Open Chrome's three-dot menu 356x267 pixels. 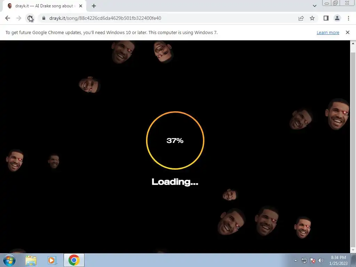[x=348, y=18]
